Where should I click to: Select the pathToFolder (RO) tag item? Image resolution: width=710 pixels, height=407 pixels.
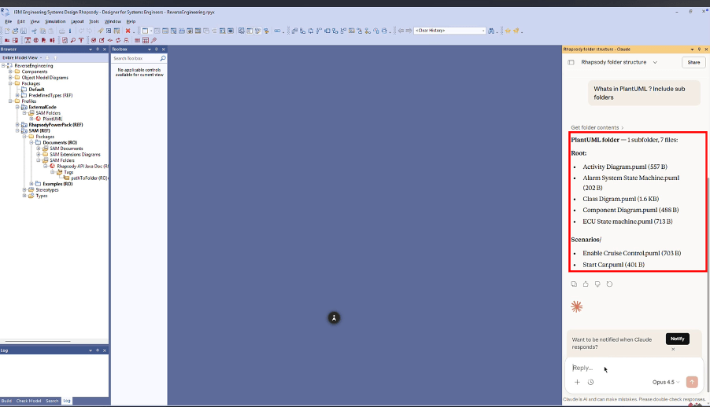[x=89, y=178]
